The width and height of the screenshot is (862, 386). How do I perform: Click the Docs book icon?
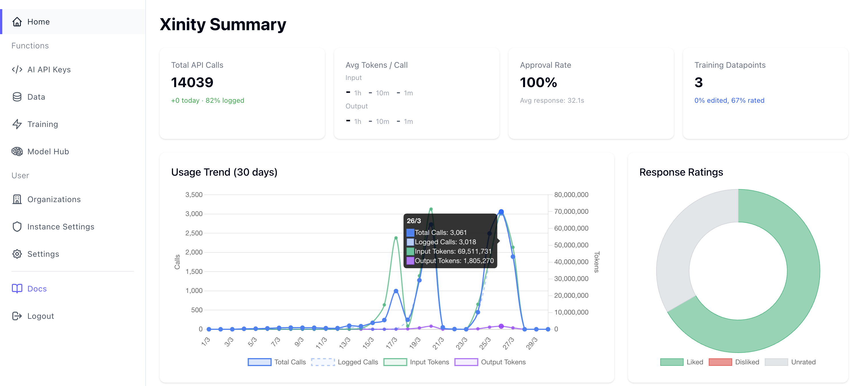tap(17, 288)
